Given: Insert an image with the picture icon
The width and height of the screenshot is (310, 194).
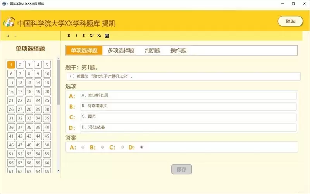Looking at the screenshot, I should pyautogui.click(x=107, y=36).
